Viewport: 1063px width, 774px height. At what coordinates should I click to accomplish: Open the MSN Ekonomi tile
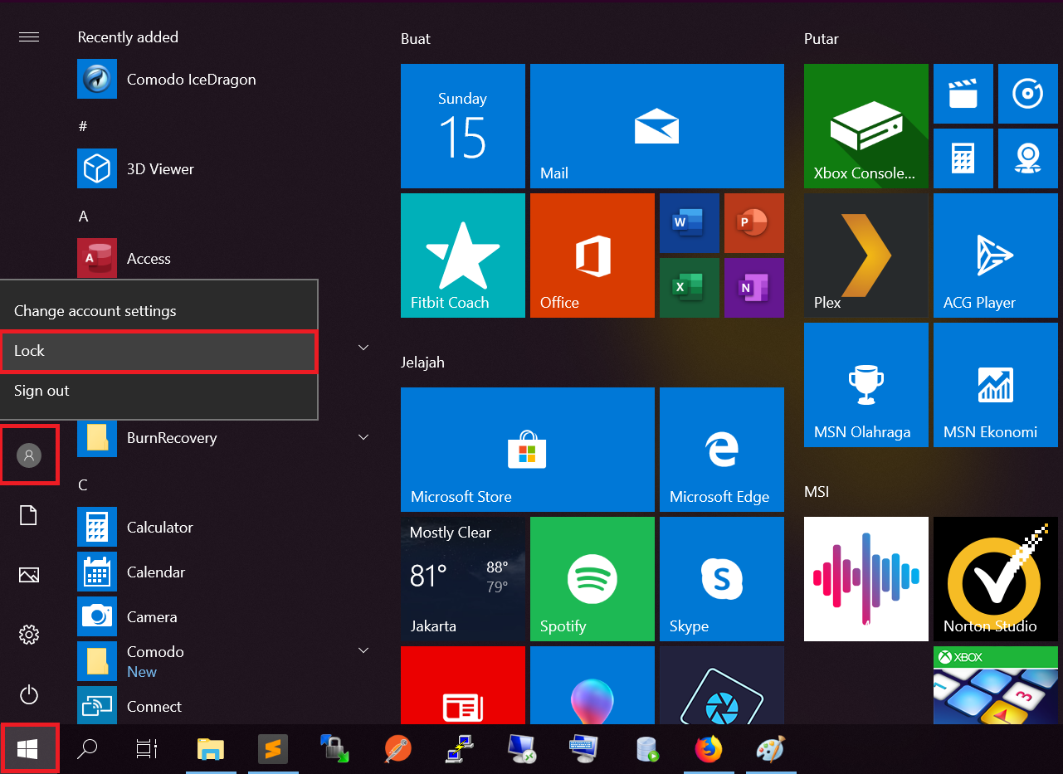[x=996, y=385]
